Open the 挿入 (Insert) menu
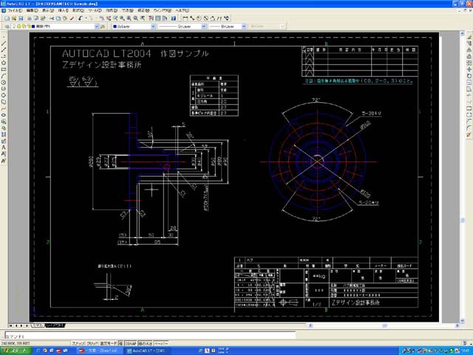 [64, 10]
